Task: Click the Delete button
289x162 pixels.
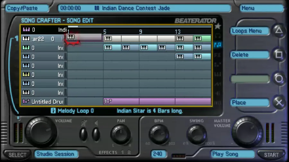Action: tap(250, 55)
